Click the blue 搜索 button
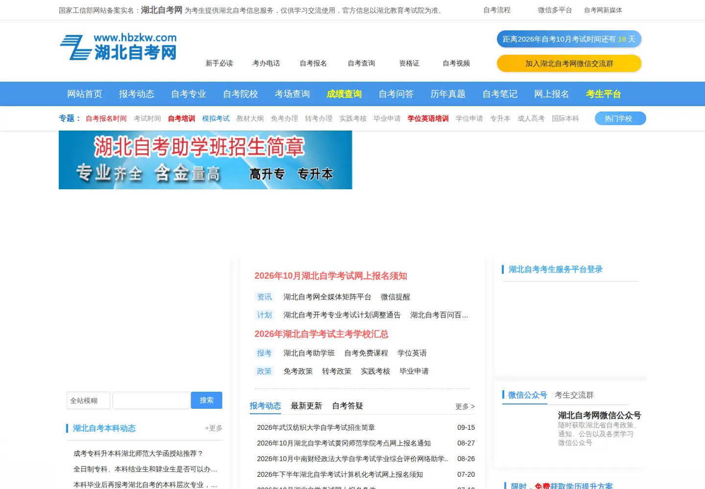The image size is (705, 489). [207, 400]
